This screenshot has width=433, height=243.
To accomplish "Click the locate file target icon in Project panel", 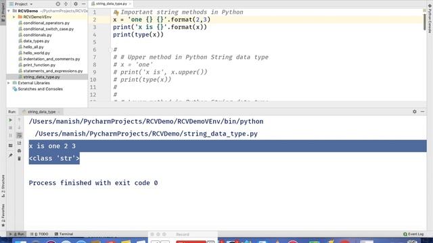I will pos(58,4).
